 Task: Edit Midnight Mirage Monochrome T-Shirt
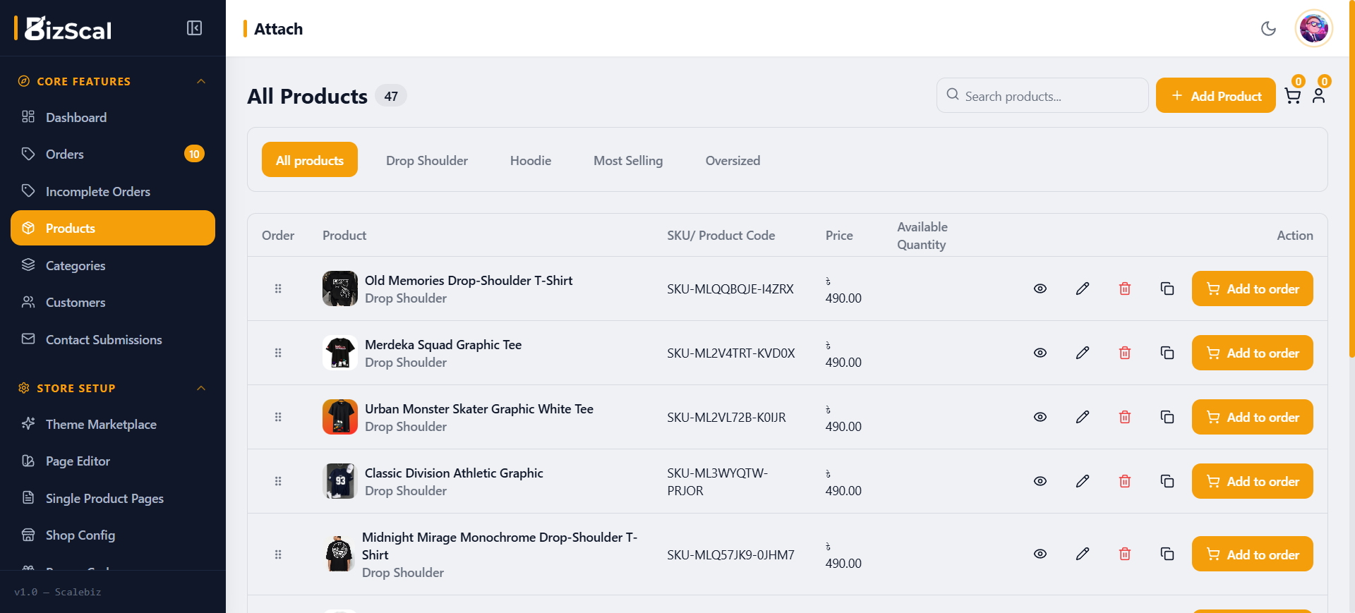click(x=1083, y=554)
